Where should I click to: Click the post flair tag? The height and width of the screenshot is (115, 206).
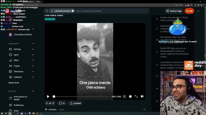coord(50,19)
